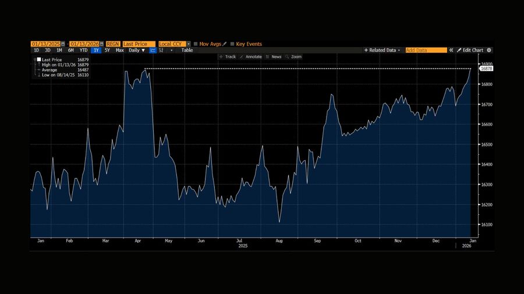Open the Table view
The image size is (524, 294).
coord(187,51)
